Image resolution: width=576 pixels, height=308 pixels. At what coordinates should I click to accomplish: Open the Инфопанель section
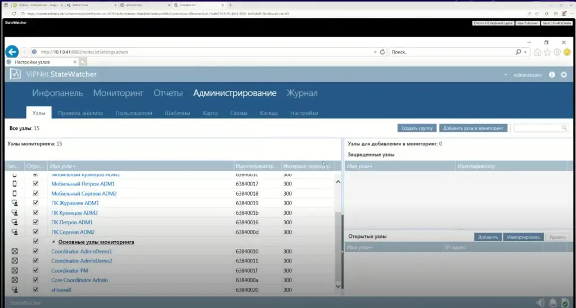pyautogui.click(x=57, y=93)
